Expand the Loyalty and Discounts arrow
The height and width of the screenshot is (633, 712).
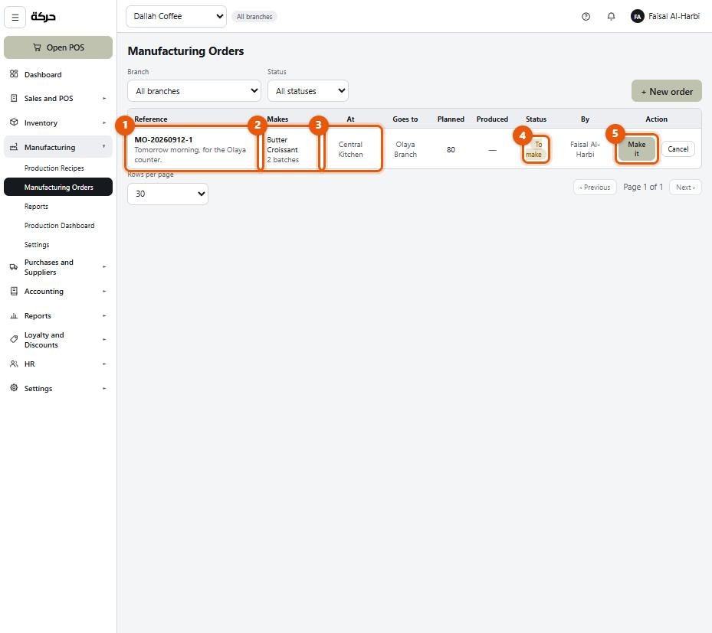tap(104, 340)
